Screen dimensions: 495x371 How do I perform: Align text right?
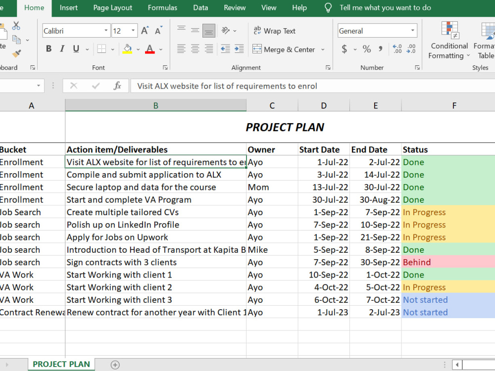pyautogui.click(x=209, y=49)
